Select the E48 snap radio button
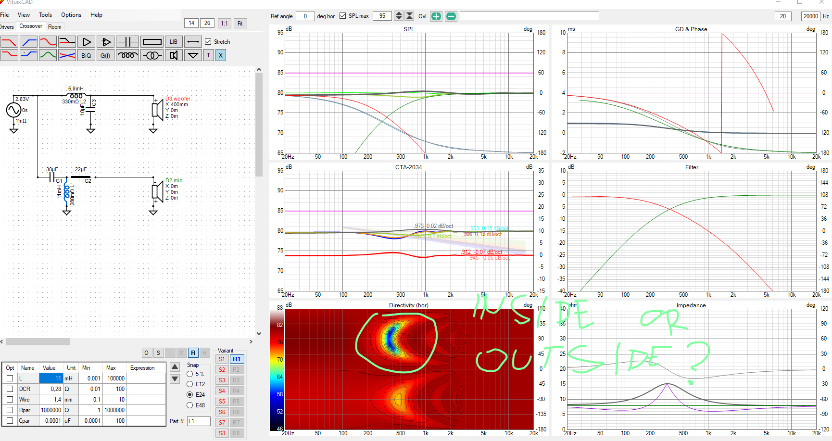 point(190,405)
